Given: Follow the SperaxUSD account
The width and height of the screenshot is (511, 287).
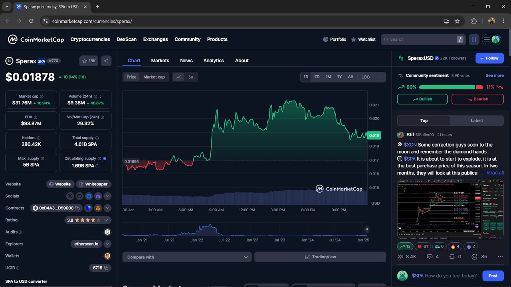Looking at the screenshot, I should [x=489, y=58].
